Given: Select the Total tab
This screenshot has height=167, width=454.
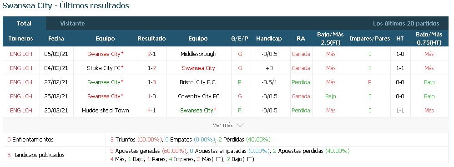Looking at the screenshot, I should 24,24.
